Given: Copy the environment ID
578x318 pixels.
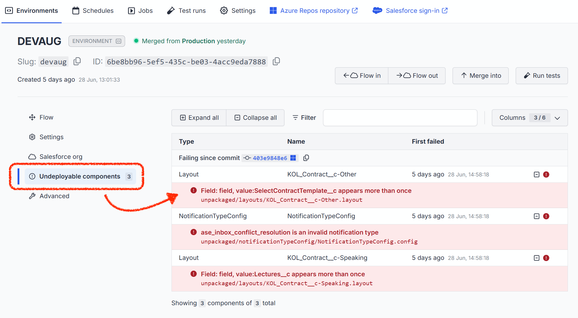Looking at the screenshot, I should click(276, 61).
